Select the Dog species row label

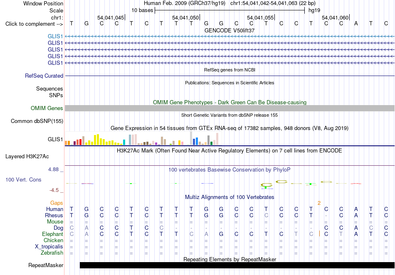tap(59, 228)
